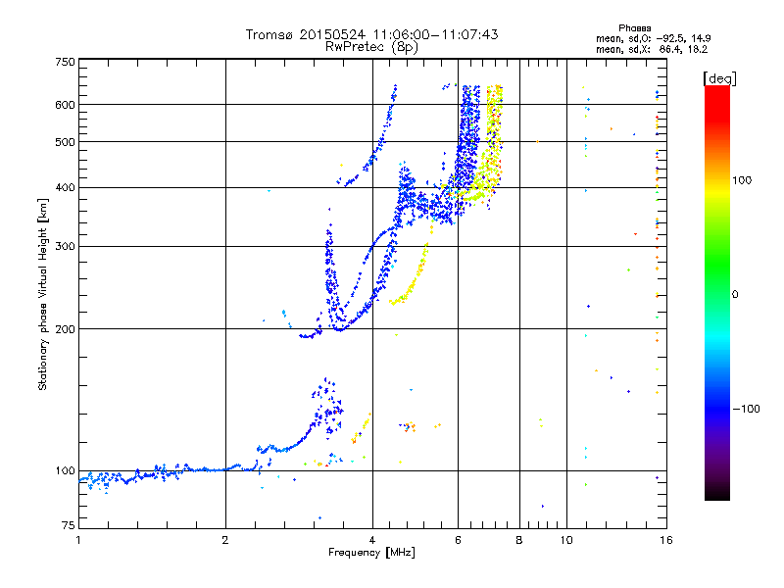Viewport: 784px width, 588px height.
Task: Select the 'mean, sd,X: 86.4, 18.2' line
Action: (652, 50)
